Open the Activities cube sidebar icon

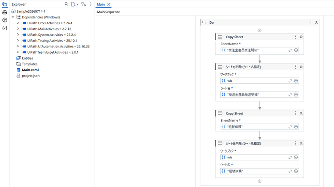[5, 20]
